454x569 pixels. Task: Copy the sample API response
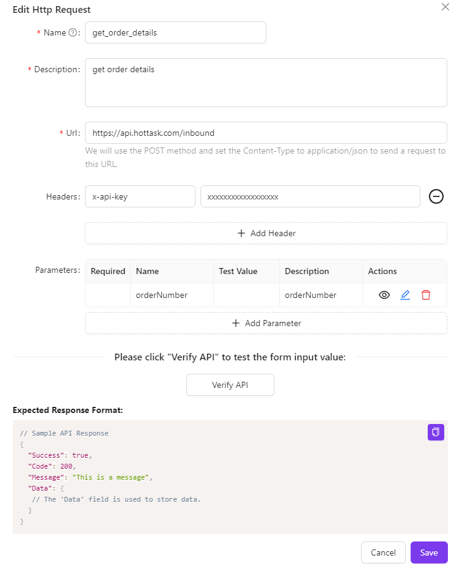tap(436, 432)
